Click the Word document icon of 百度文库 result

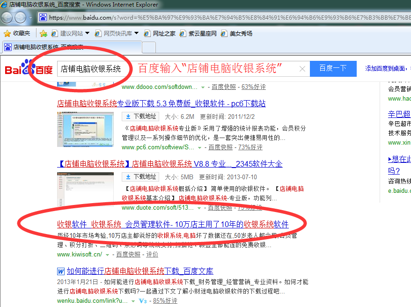pos(61,271)
